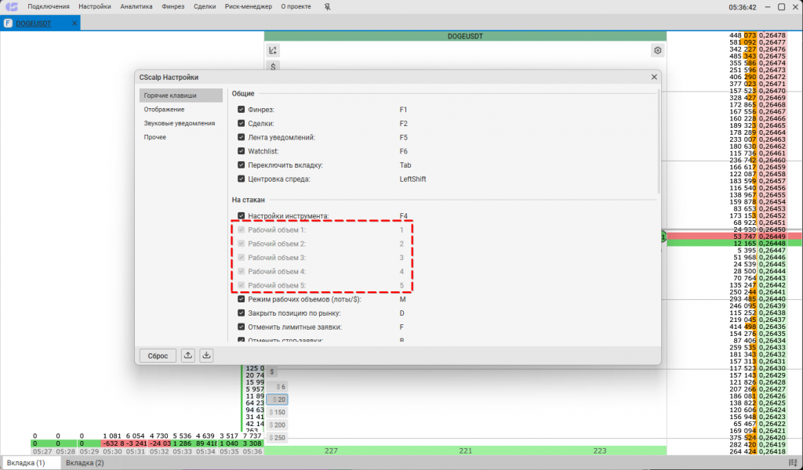Click the export settings upload icon
Image resolution: width=803 pixels, height=470 pixels.
(188, 355)
